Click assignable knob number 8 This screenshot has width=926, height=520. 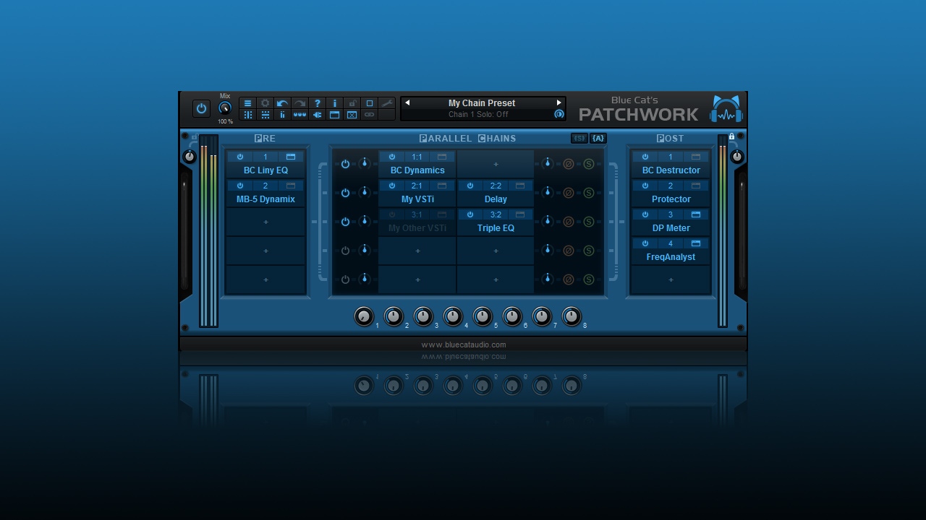[572, 316]
